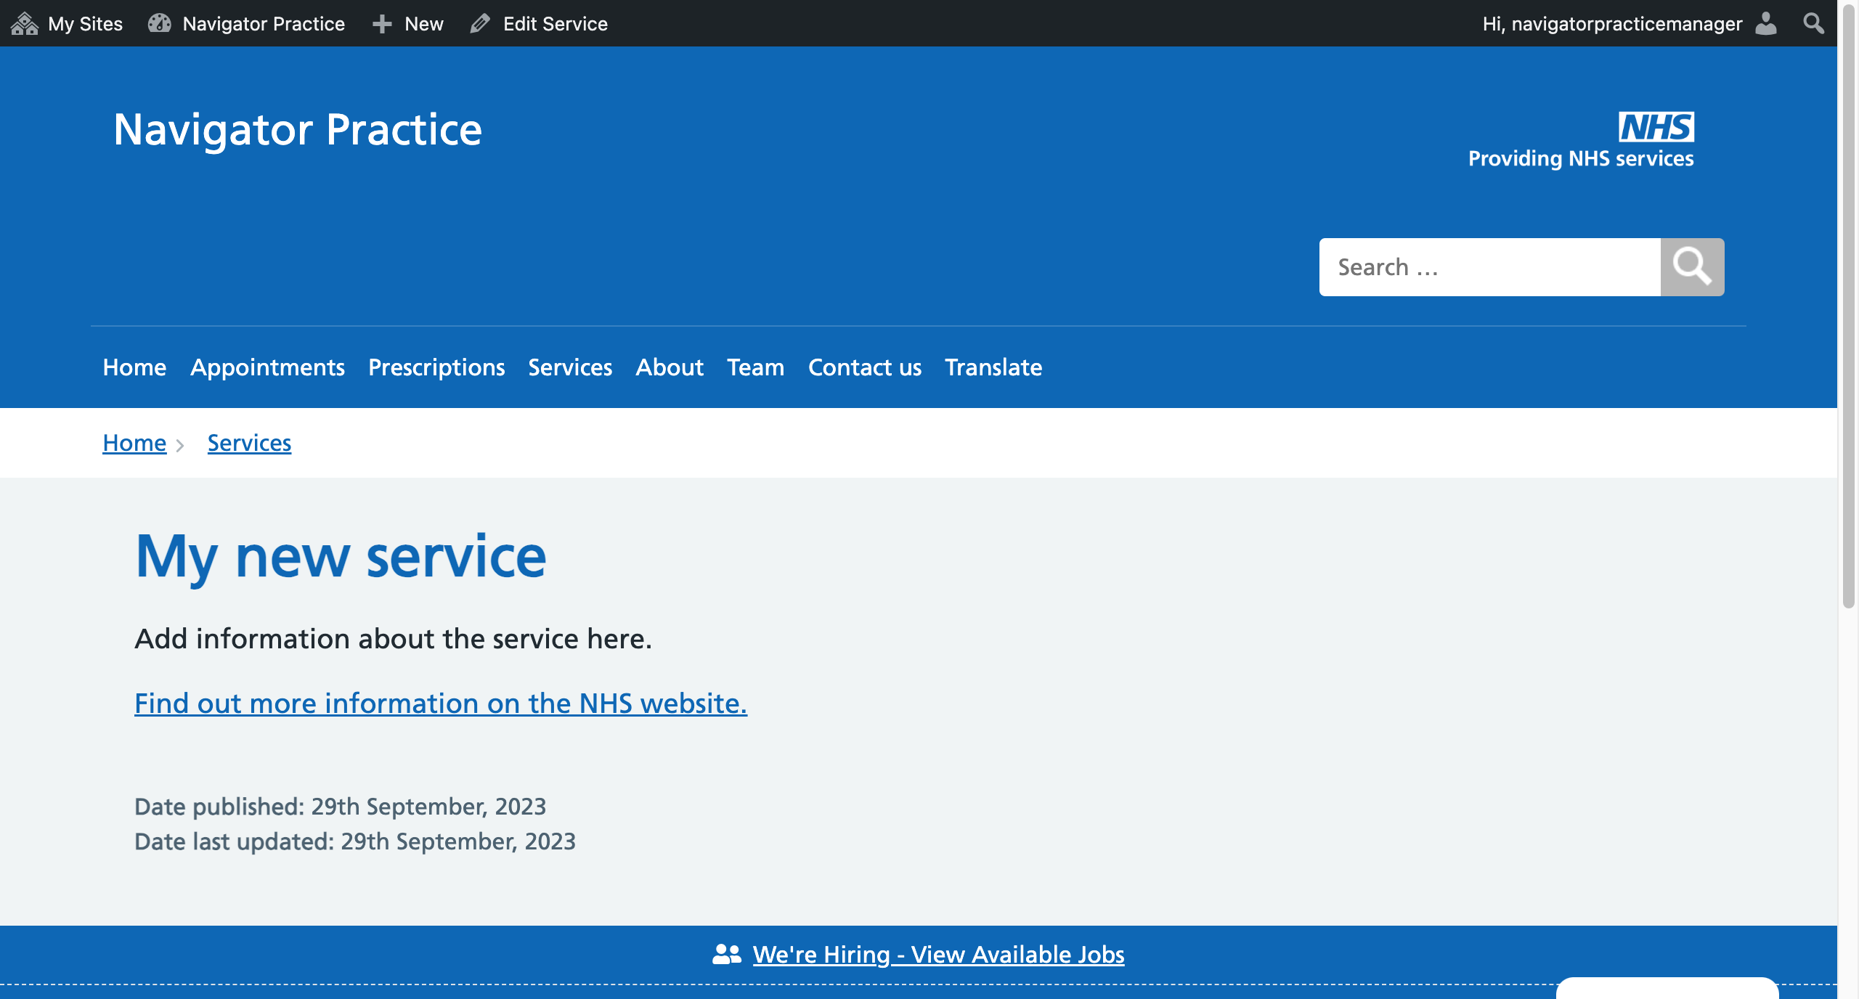The width and height of the screenshot is (1859, 999).
Task: Open Appointments in the main navigation
Action: [x=267, y=367]
